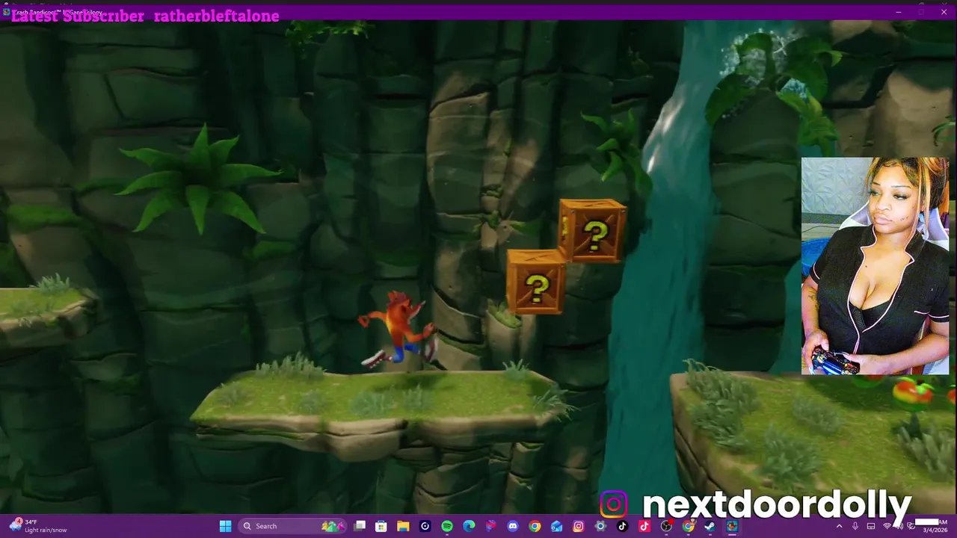Launch Microsoft Store from the taskbar
Viewport: 957px width, 538px height.
click(x=381, y=526)
